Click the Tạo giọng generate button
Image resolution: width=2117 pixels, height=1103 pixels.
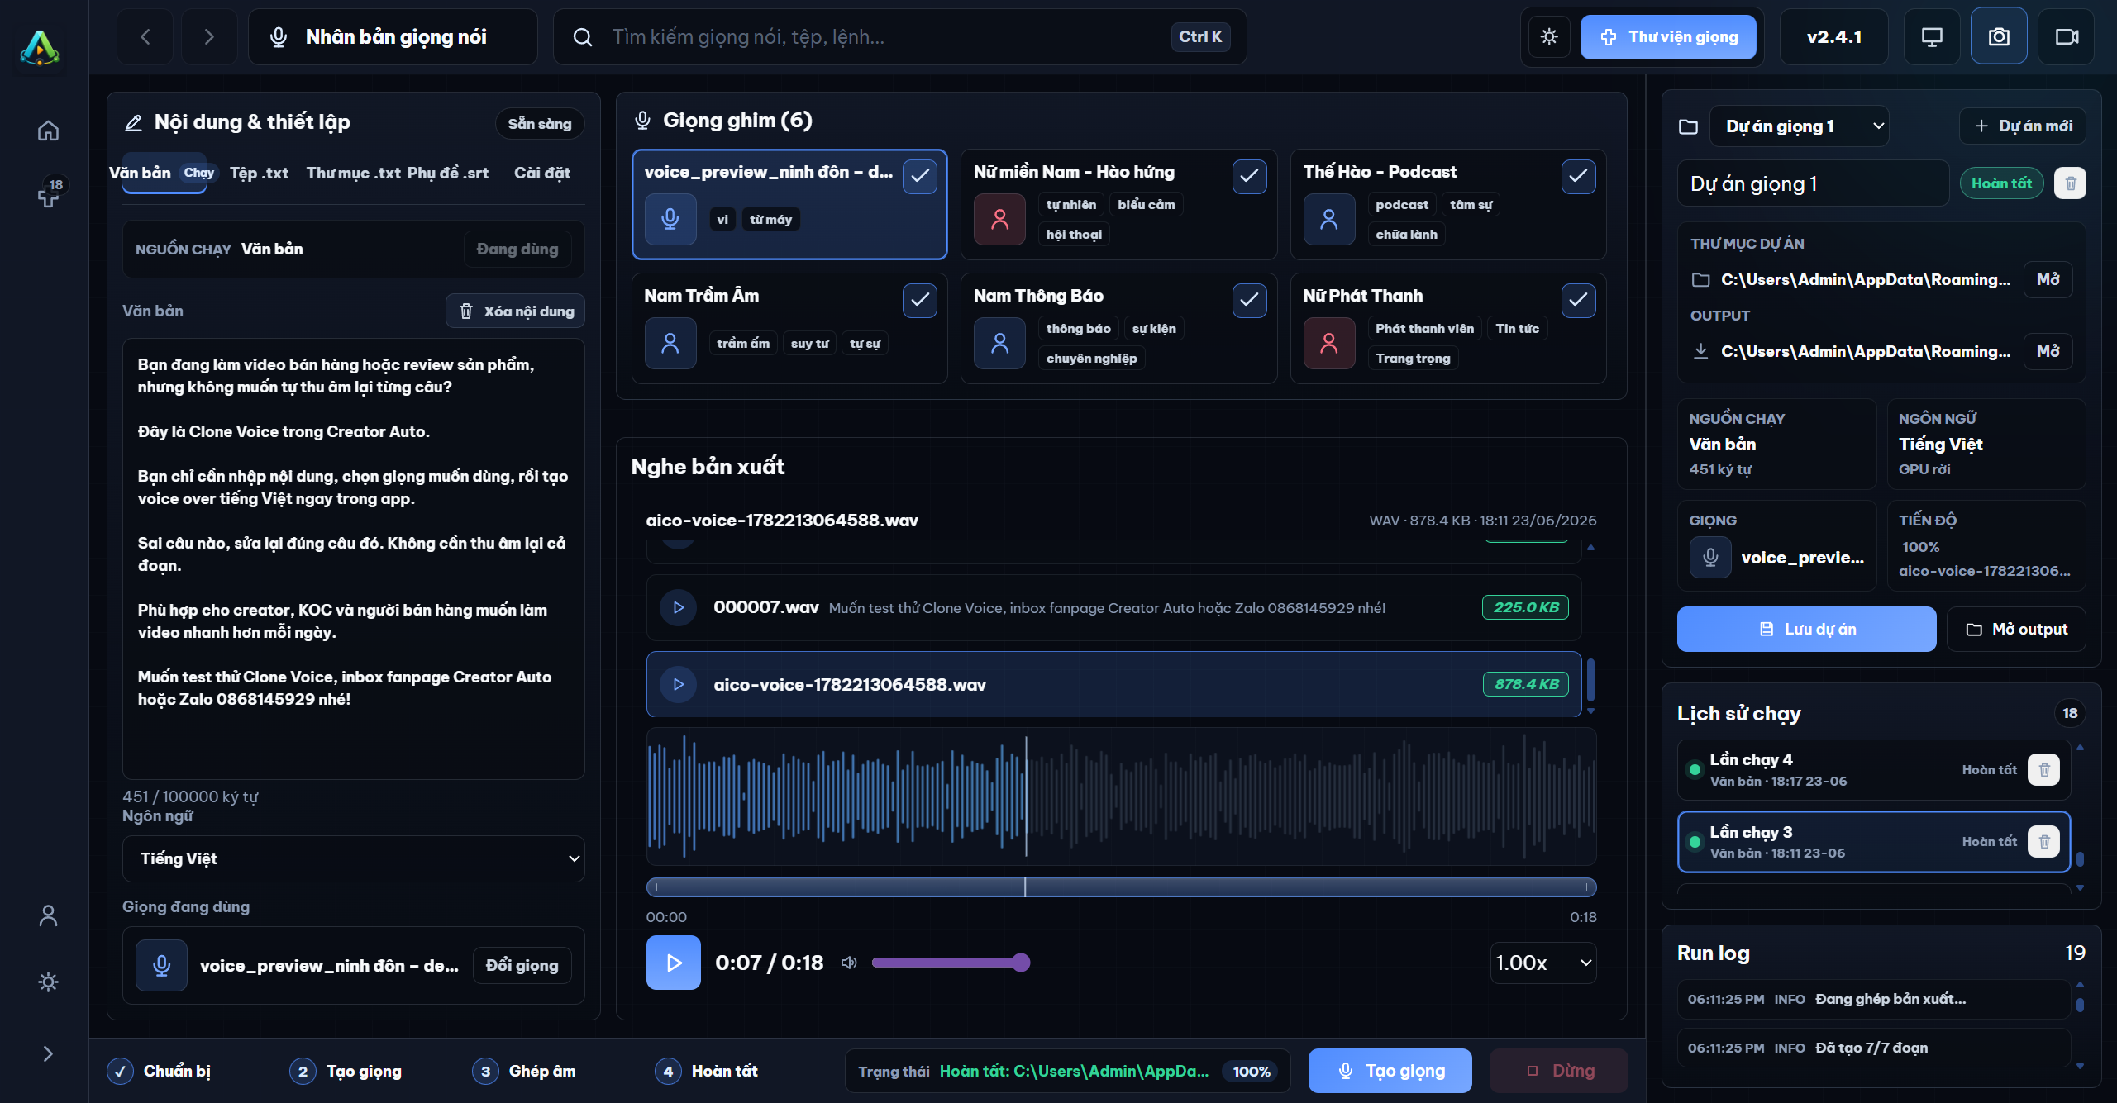coord(1390,1071)
